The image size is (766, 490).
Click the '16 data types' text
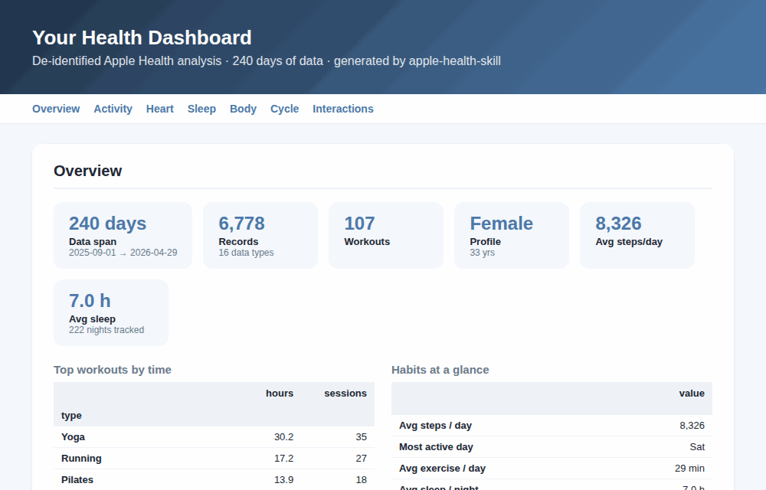coord(246,253)
